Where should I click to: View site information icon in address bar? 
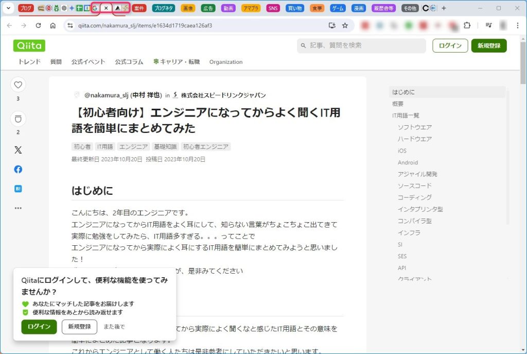70,26
